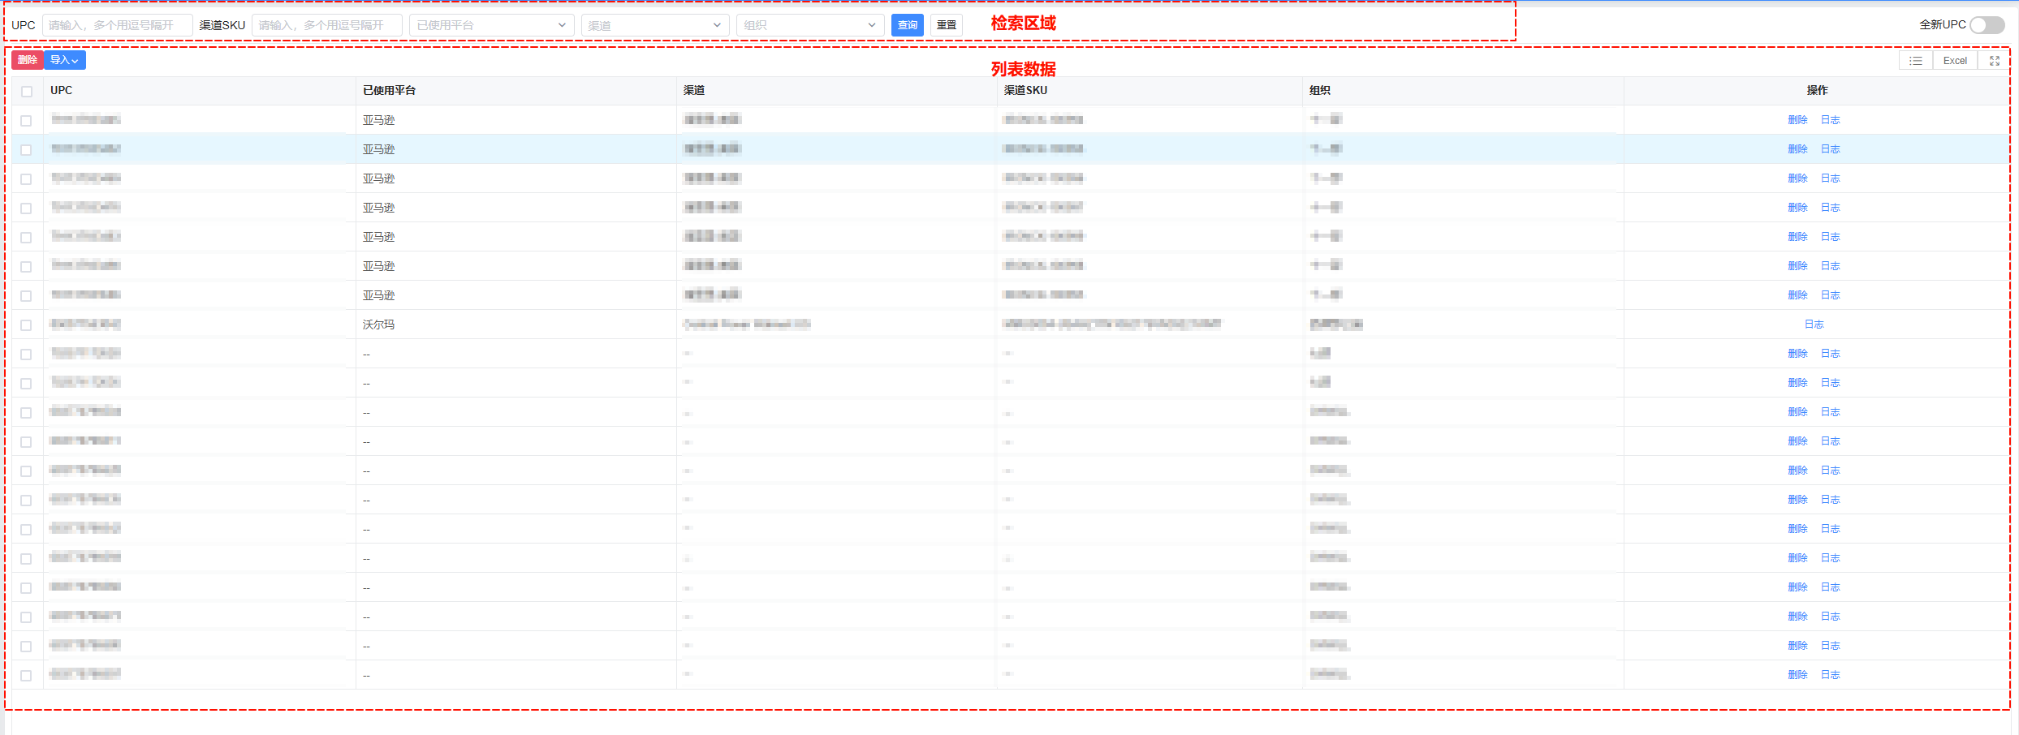This screenshot has width=2019, height=735.
Task: Click the blue 查询 search button
Action: point(907,25)
